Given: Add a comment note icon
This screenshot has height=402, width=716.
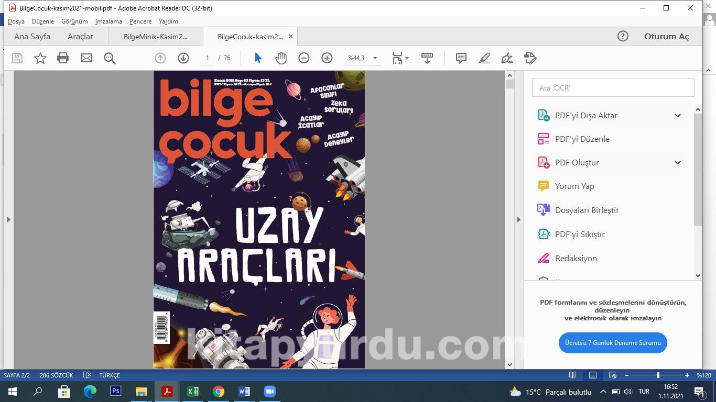Looking at the screenshot, I should [461, 58].
